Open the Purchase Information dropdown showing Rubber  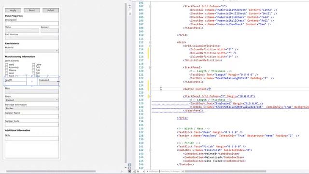click(32, 108)
